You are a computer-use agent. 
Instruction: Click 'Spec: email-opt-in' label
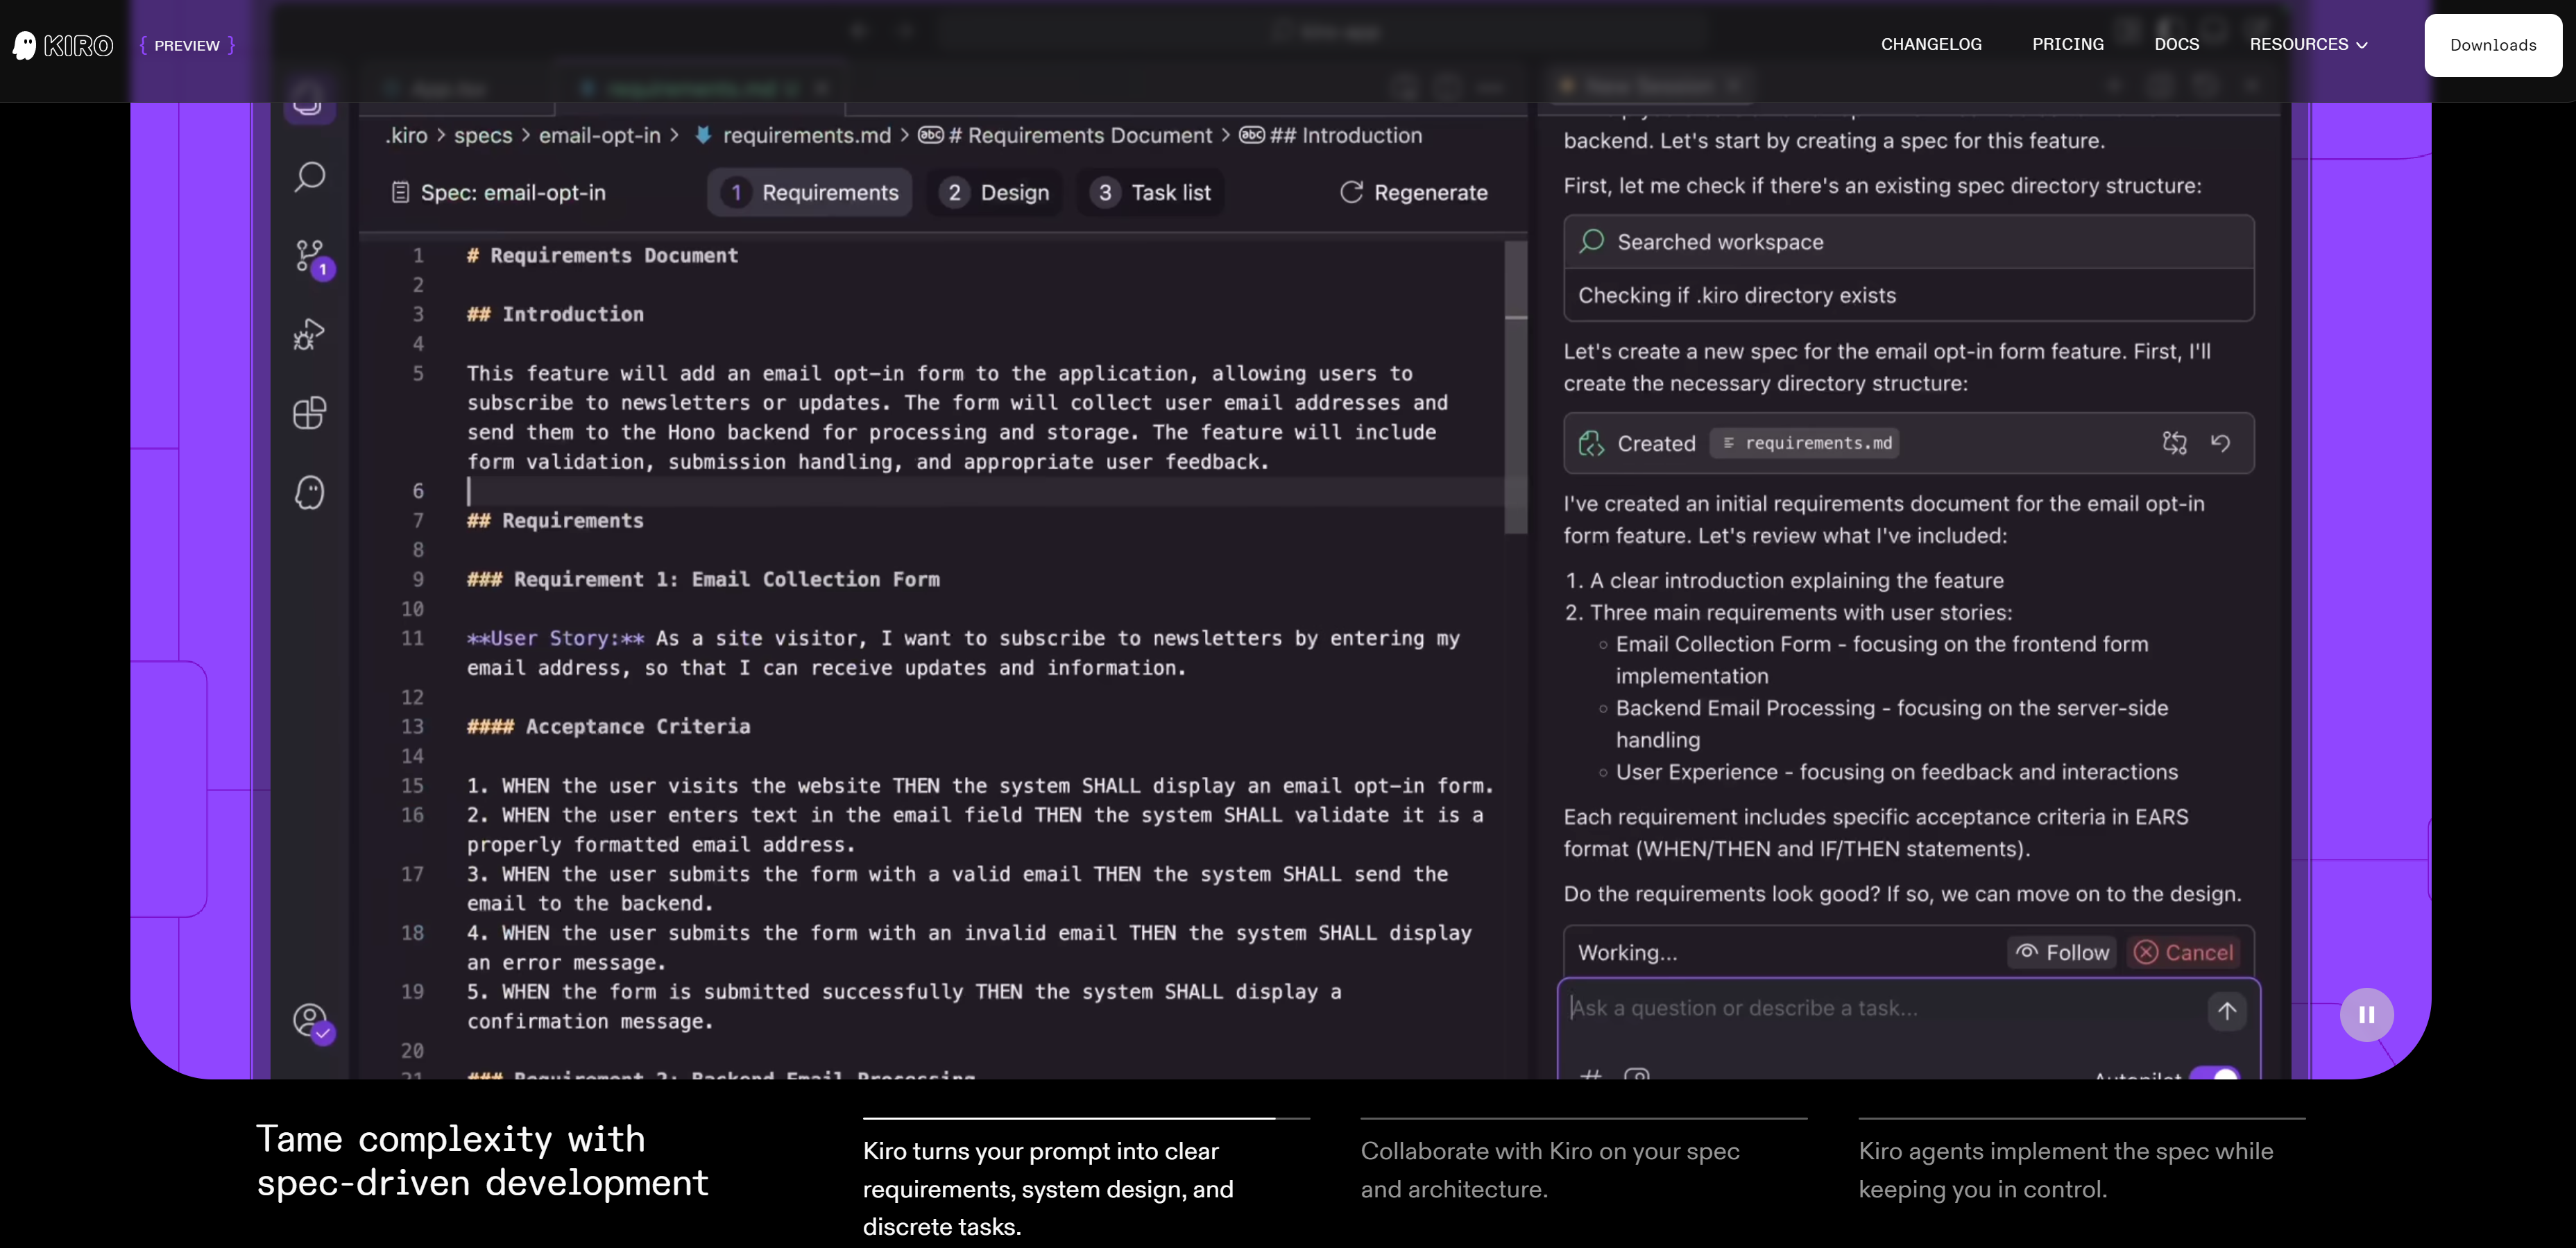click(513, 192)
